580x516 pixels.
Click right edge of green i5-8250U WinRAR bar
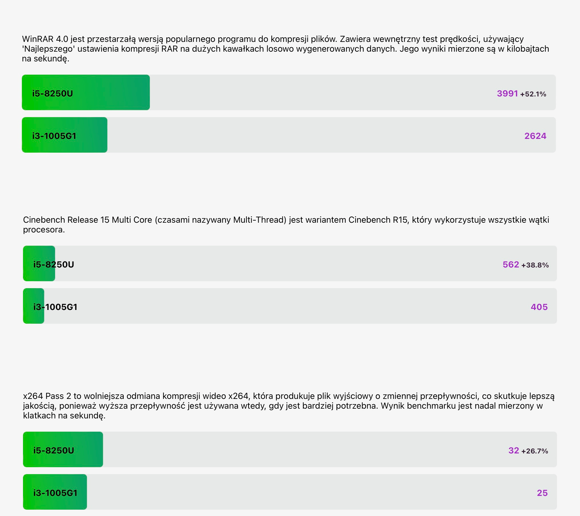(148, 92)
